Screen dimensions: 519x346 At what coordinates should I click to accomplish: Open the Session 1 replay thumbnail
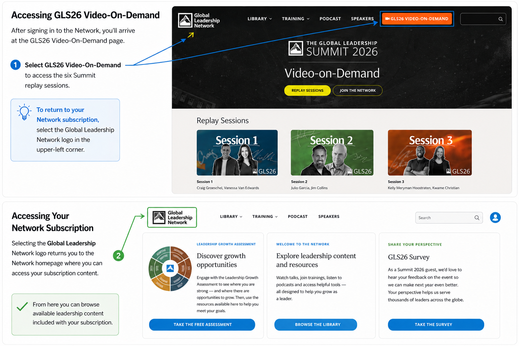(x=237, y=153)
